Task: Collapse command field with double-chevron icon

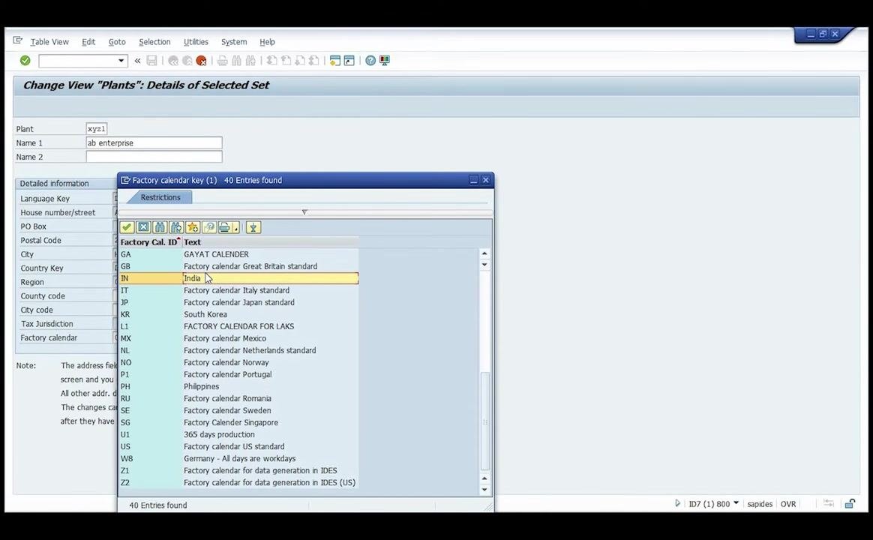Action: pyautogui.click(x=137, y=61)
